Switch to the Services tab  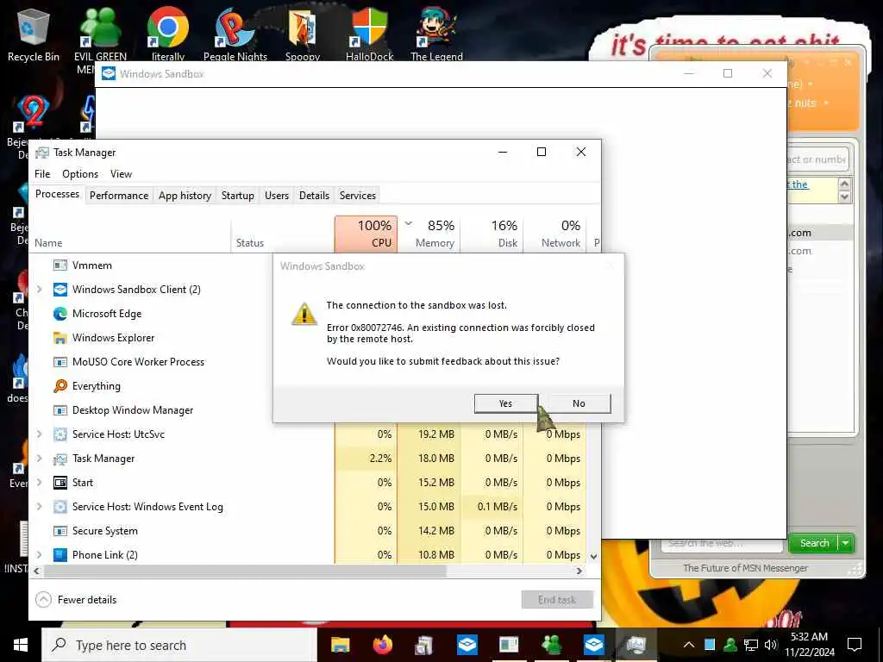358,196
